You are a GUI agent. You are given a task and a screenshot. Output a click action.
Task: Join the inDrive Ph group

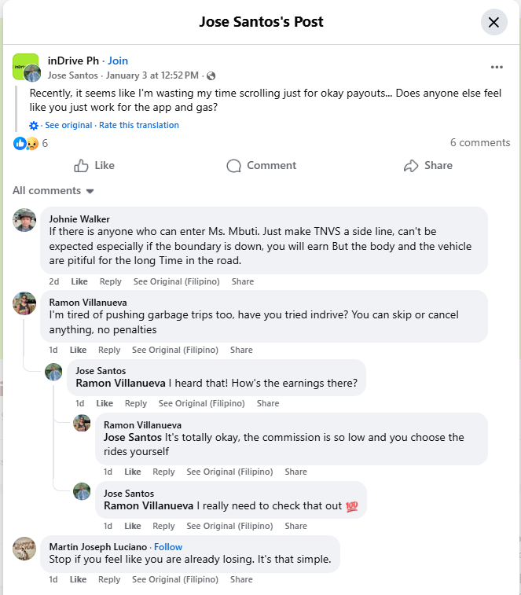[x=118, y=61]
